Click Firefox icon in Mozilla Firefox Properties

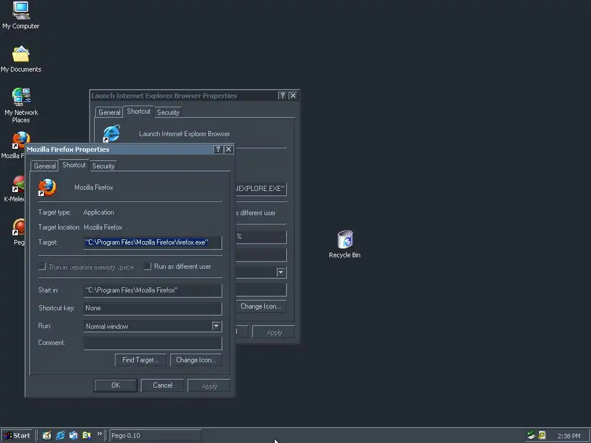tap(47, 187)
